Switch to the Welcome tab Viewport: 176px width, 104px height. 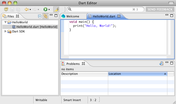[73, 16]
